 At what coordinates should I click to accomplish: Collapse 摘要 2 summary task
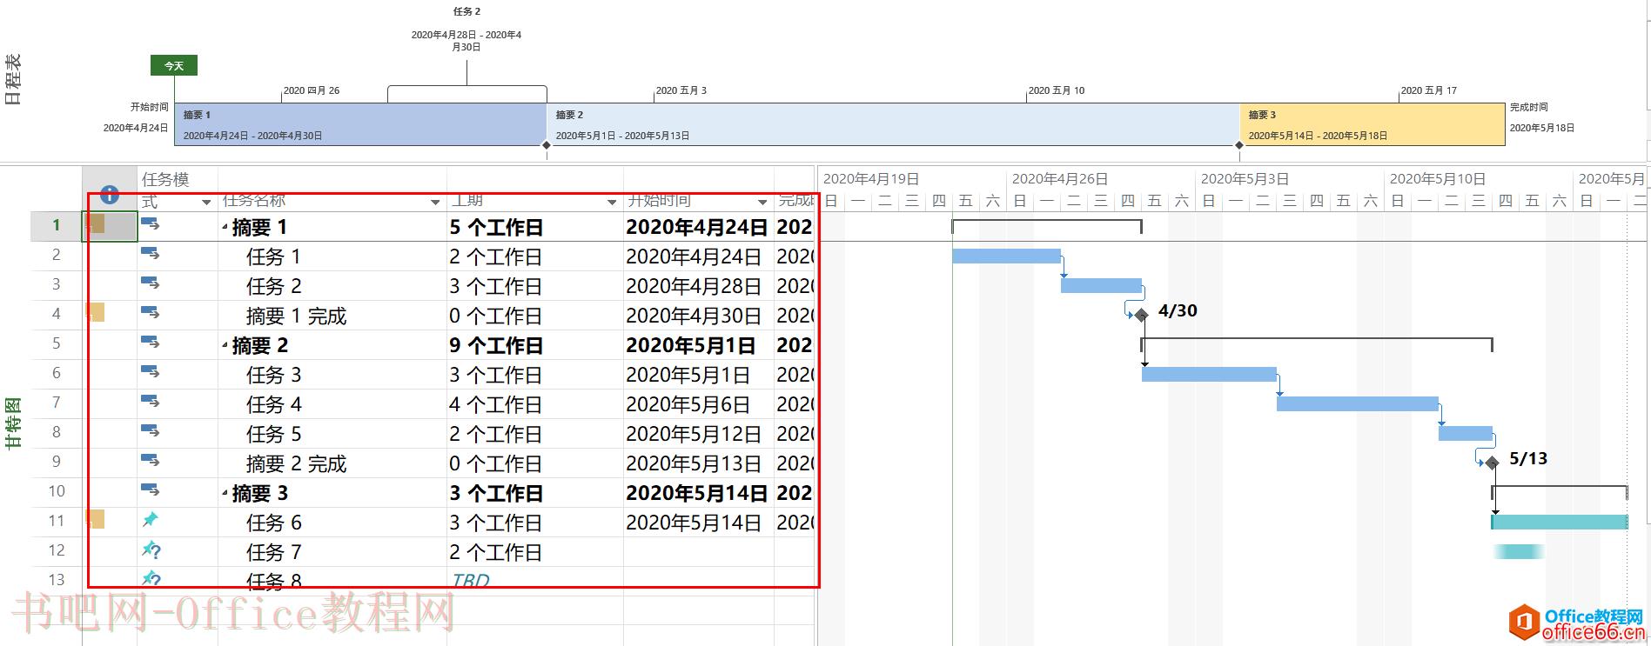[x=225, y=347]
